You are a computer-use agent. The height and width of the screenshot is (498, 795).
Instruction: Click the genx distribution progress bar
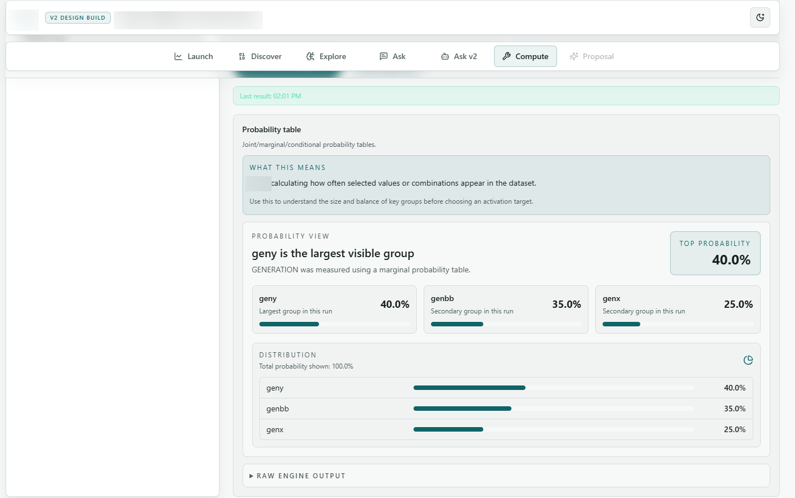pyautogui.click(x=554, y=429)
